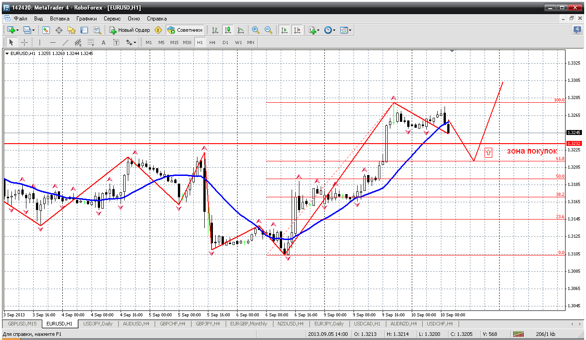Select the text label tool (A)
586x340 pixels.
point(103,42)
